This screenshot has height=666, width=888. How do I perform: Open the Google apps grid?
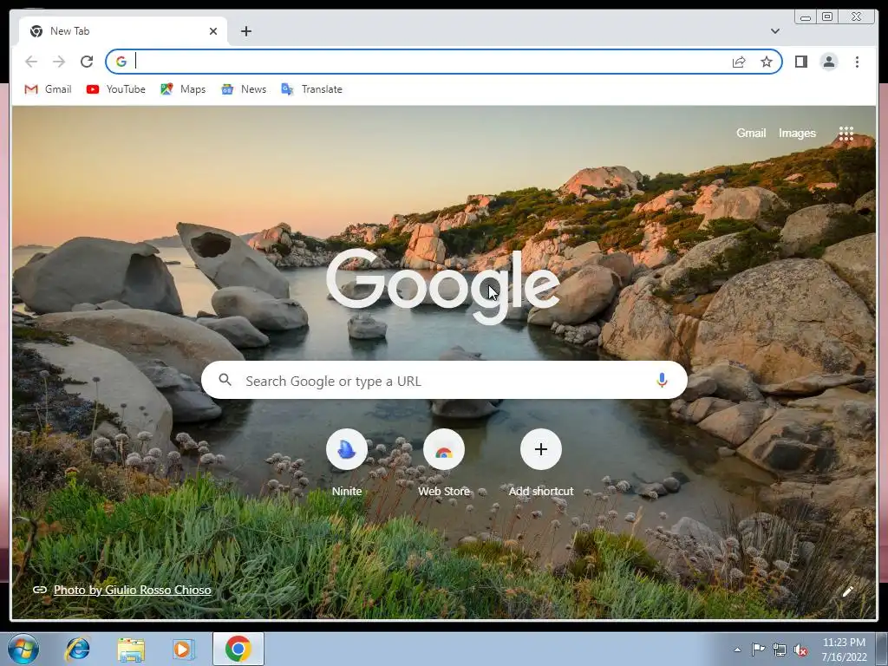(846, 134)
